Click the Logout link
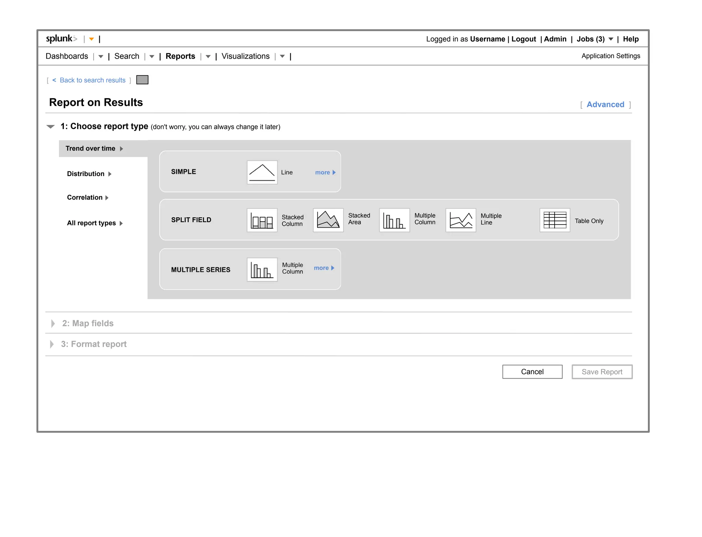702x537 pixels. pos(524,39)
